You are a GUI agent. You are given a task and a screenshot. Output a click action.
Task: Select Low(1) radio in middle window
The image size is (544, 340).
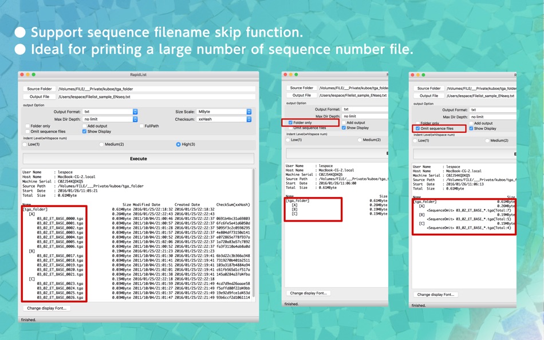[287, 140]
